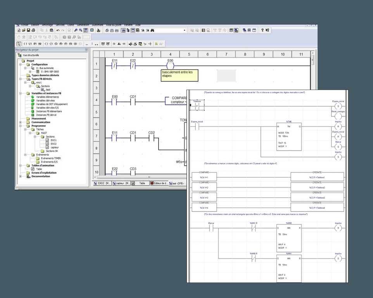The height and width of the screenshot is (298, 373).
Task: Click the question mark Help icon
Action: [x=262, y=30]
